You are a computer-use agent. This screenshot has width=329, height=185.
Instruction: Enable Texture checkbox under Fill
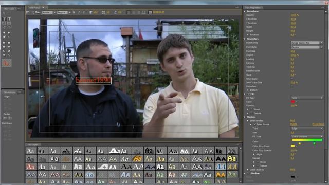[x=251, y=113]
